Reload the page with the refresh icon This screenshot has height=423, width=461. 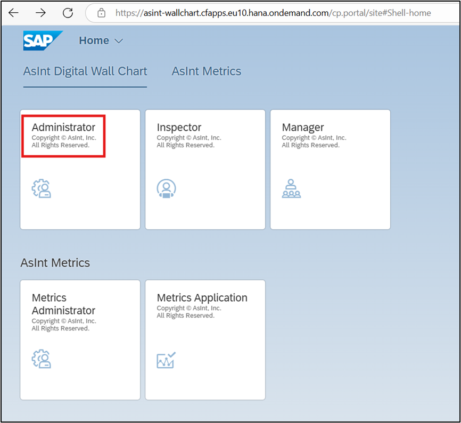point(68,13)
